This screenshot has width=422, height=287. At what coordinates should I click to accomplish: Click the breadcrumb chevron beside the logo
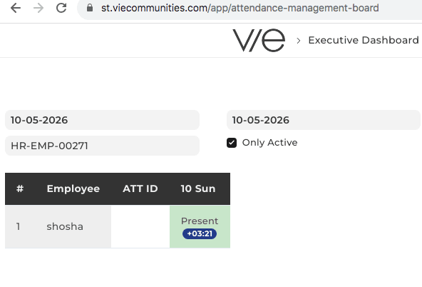pyautogui.click(x=298, y=41)
